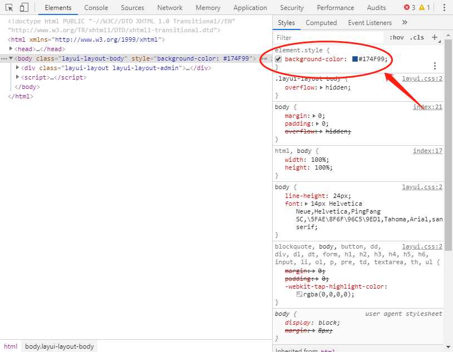Viewport: 453px width, 352px height.
Task: Click the display: block declaration
Action: 312,323
